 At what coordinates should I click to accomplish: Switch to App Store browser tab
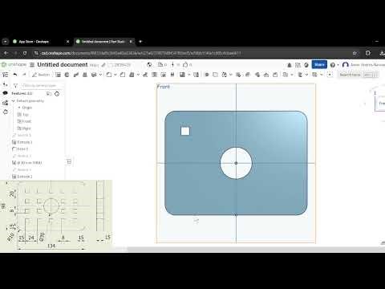pos(41,42)
